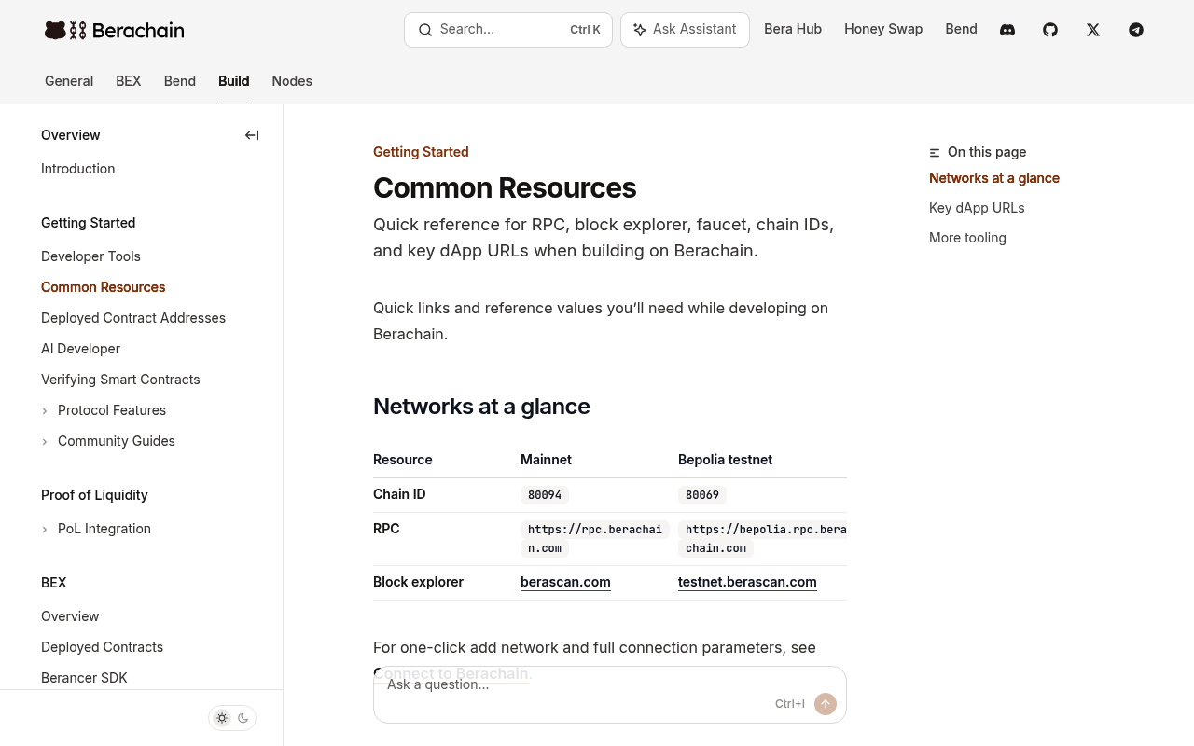Click the Block explorer row label
Image resolution: width=1194 pixels, height=746 pixels.
pos(418,582)
